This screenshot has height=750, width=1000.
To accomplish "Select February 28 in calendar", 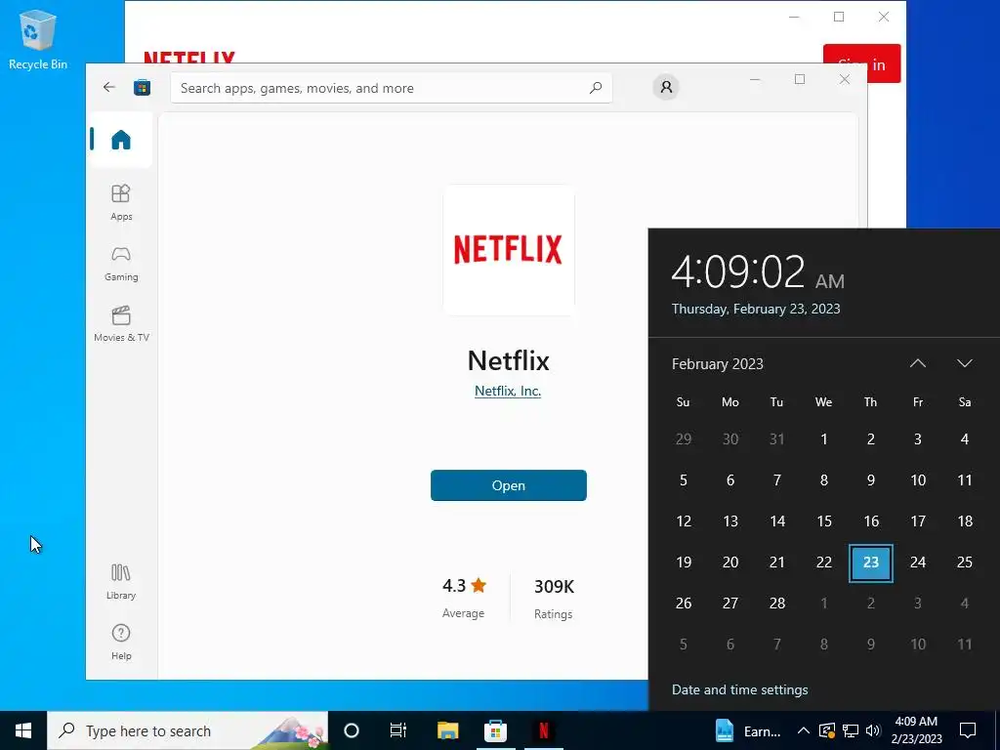I will coord(776,604).
